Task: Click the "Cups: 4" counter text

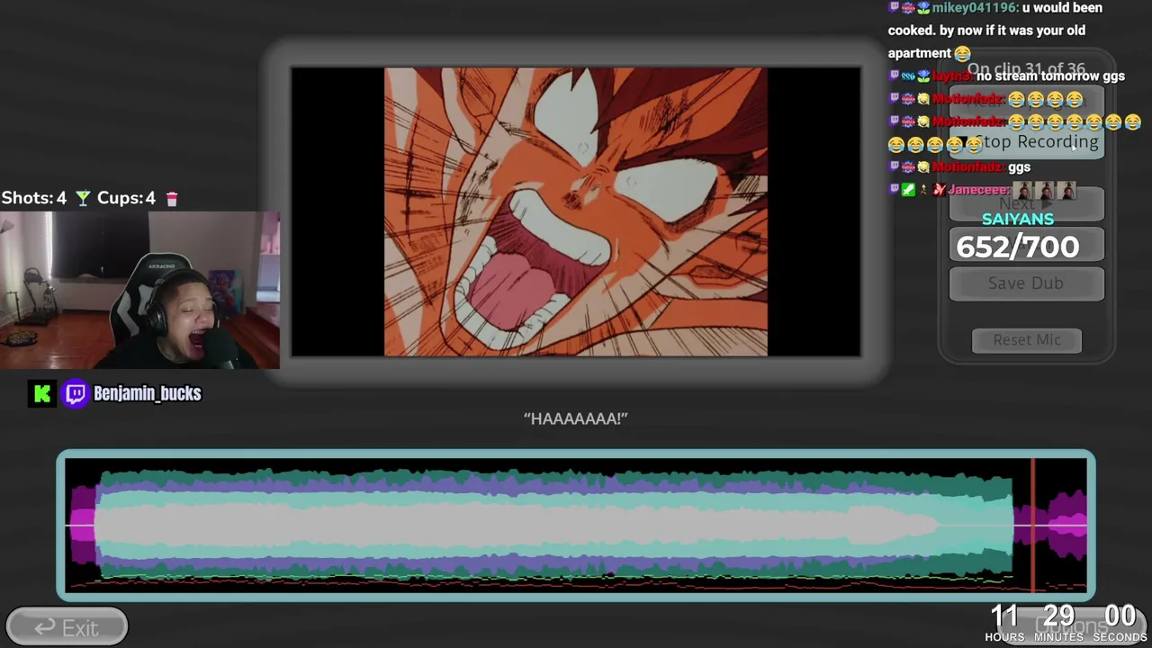Action: (x=126, y=198)
